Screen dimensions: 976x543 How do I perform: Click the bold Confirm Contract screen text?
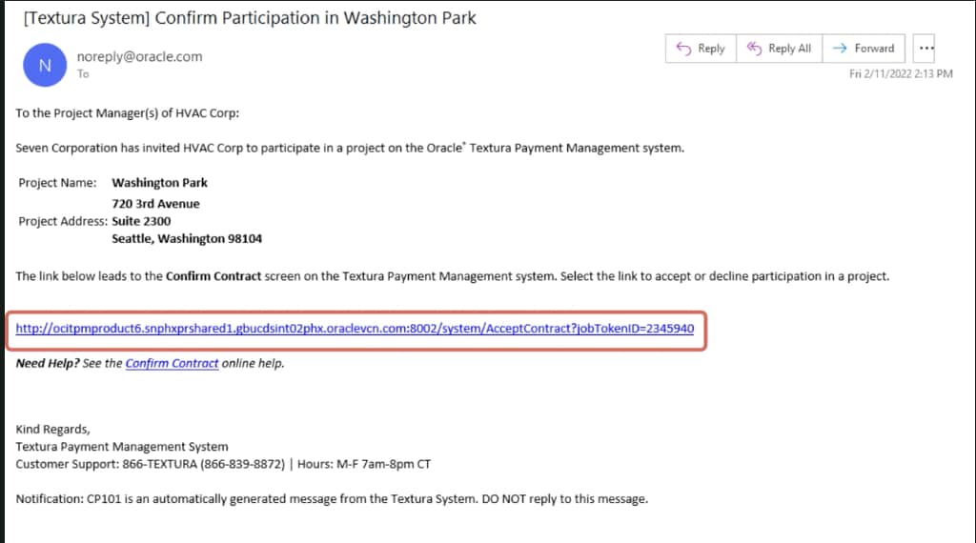[x=213, y=276]
